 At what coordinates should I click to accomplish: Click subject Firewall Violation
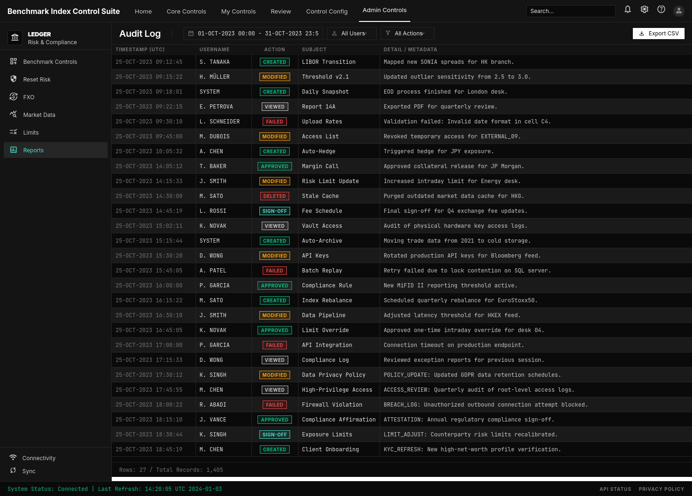tap(332, 405)
